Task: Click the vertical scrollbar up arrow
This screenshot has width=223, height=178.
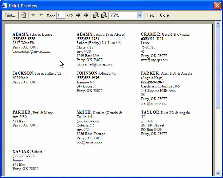Action: [218, 25]
